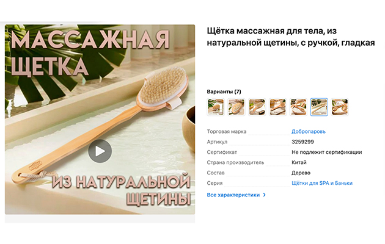Select the second variant thumbnail
Image resolution: width=385 pixels, height=244 pixels.
coord(237,107)
